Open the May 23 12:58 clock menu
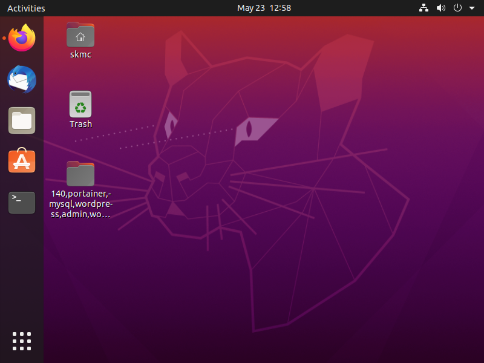This screenshot has width=484, height=363. pyautogui.click(x=264, y=8)
